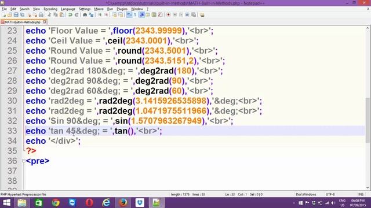371x208 pixels.
Task: Click the '?>' closing tag on line 35
Action: tap(31, 151)
